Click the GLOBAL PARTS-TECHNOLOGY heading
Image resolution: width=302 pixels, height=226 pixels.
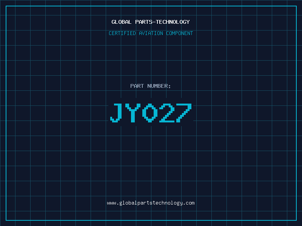pyautogui.click(x=151, y=22)
